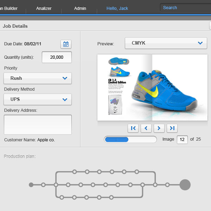211x211 pixels.
Task: Click in the Search field
Action: 186,8
